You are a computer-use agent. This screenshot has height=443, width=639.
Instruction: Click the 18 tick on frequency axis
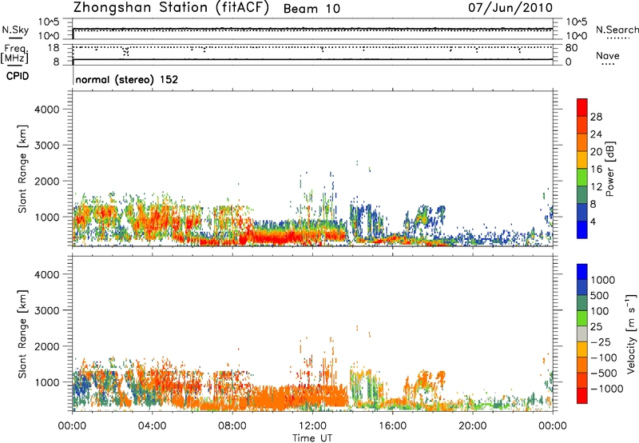54,48
